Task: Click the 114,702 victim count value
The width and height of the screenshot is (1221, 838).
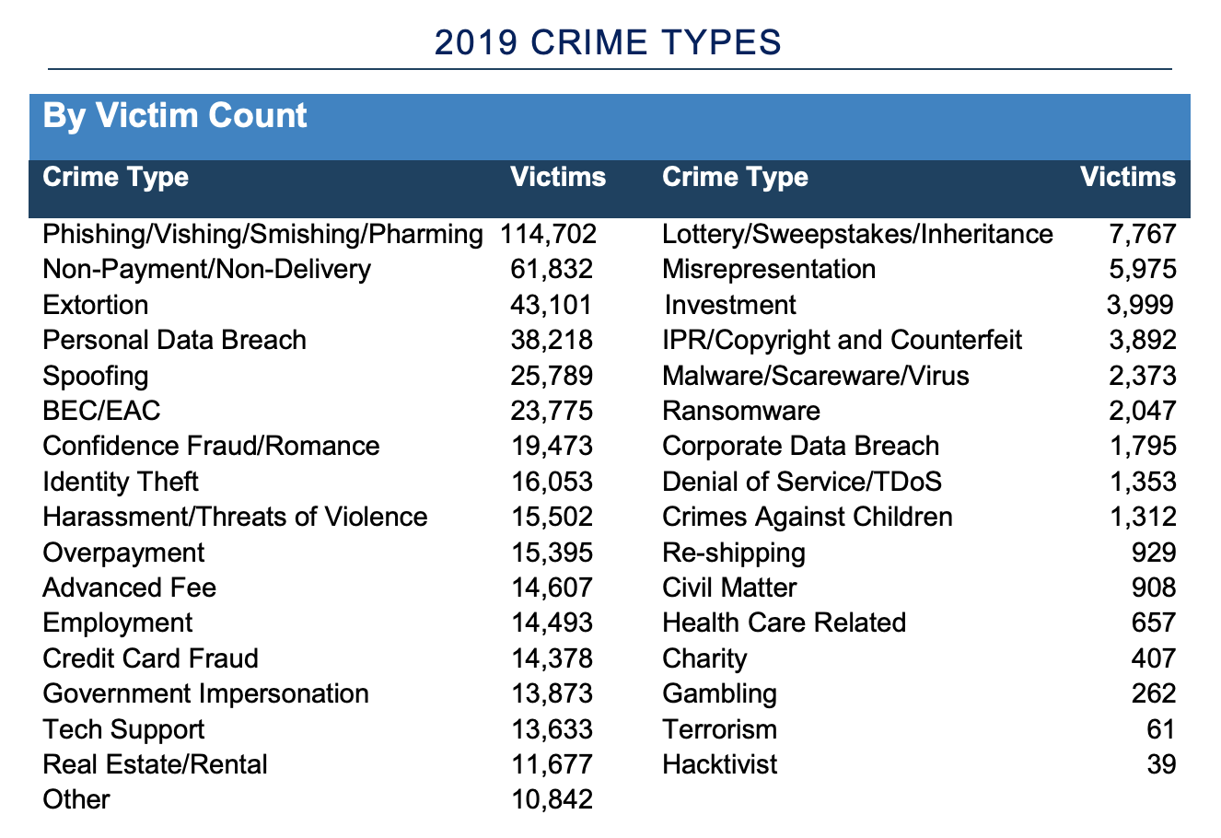Action: (x=550, y=234)
